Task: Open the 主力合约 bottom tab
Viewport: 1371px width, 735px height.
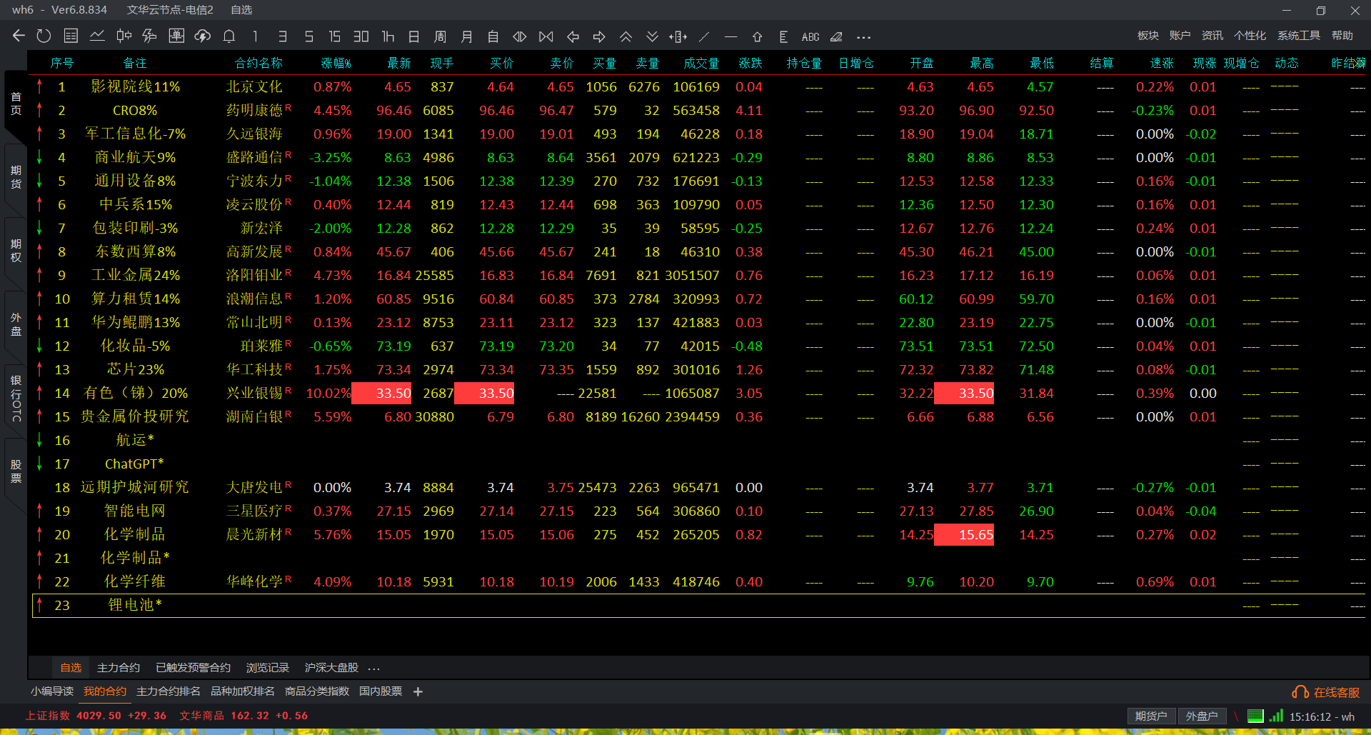Action: pyautogui.click(x=119, y=668)
